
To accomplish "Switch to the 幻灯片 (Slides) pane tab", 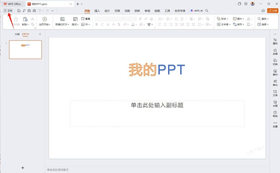I will (25, 34).
